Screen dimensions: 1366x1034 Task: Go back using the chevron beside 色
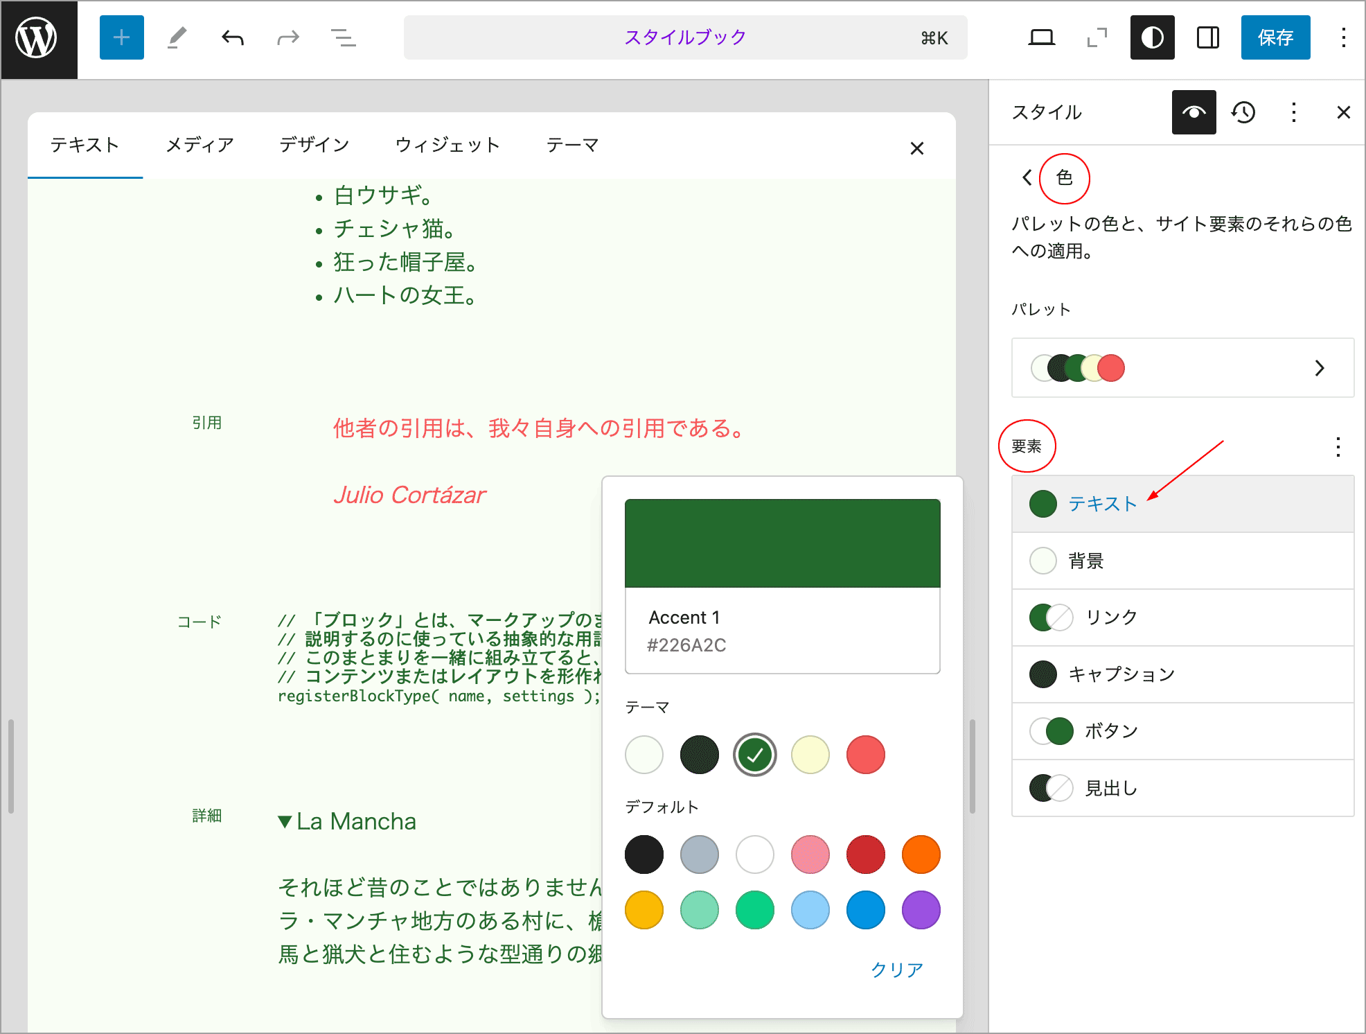1027,178
